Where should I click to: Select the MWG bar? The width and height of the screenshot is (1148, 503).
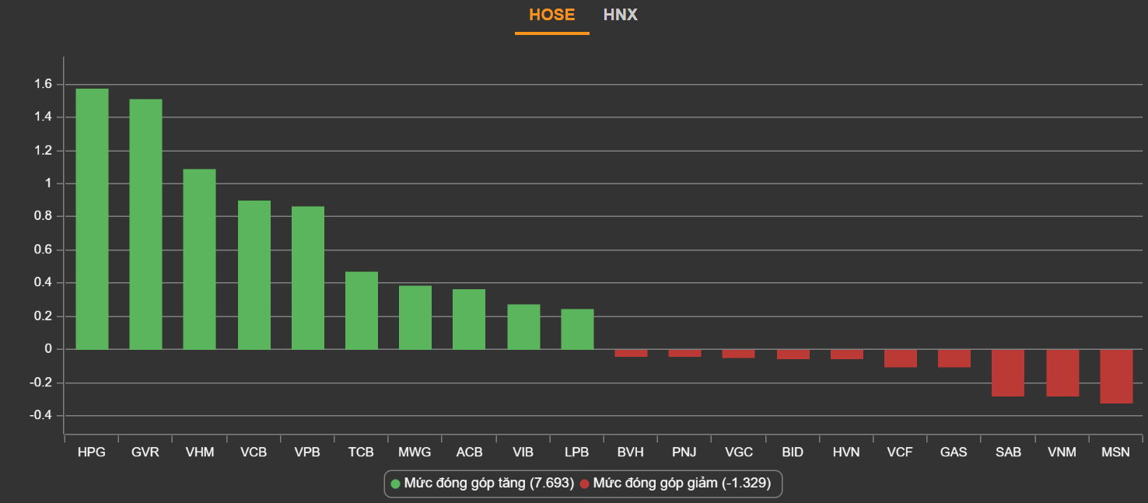pyautogui.click(x=415, y=317)
